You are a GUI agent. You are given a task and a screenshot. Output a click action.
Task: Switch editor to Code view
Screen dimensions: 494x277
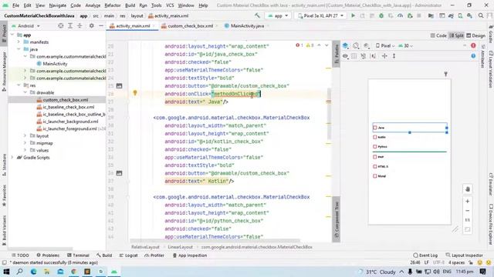(x=438, y=35)
